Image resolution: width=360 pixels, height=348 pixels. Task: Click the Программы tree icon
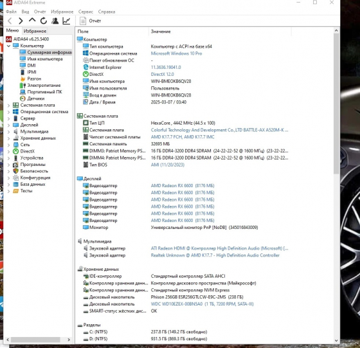pos(15,165)
